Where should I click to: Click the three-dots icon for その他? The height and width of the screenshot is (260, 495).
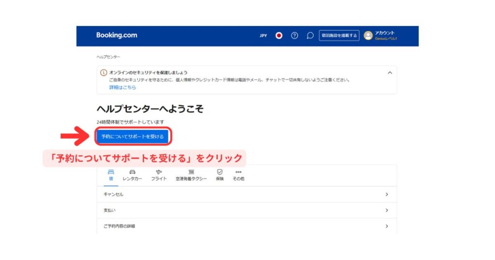[238, 172]
